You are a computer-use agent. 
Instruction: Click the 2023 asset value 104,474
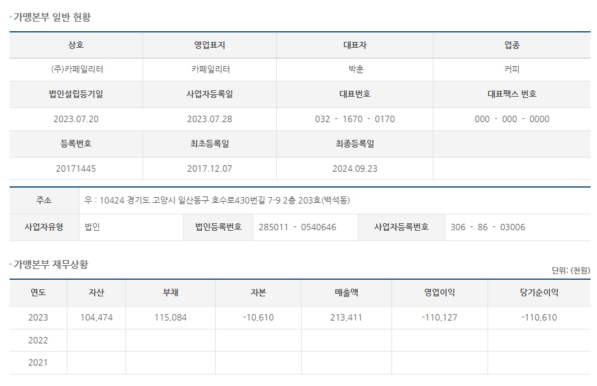96,317
